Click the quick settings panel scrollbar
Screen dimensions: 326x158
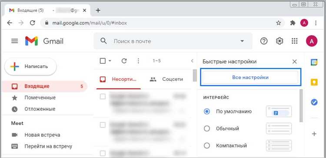pyautogui.click(x=301, y=106)
